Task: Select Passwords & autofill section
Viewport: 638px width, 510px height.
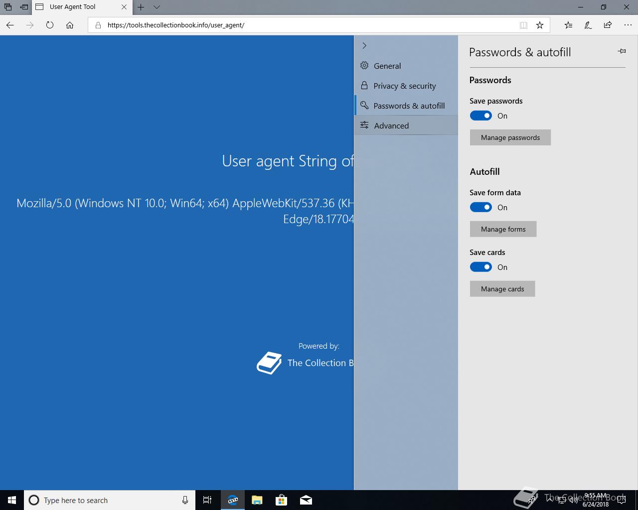Action: click(406, 106)
